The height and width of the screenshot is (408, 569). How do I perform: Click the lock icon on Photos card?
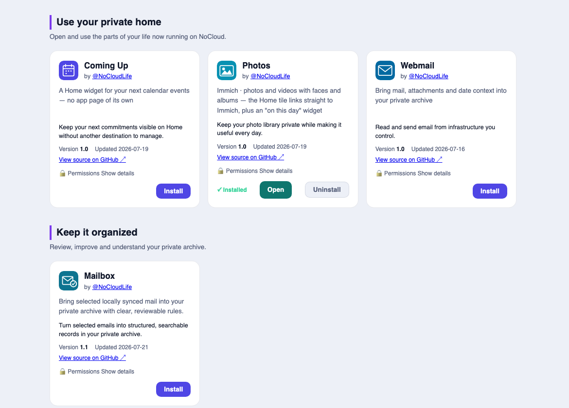[x=221, y=170]
